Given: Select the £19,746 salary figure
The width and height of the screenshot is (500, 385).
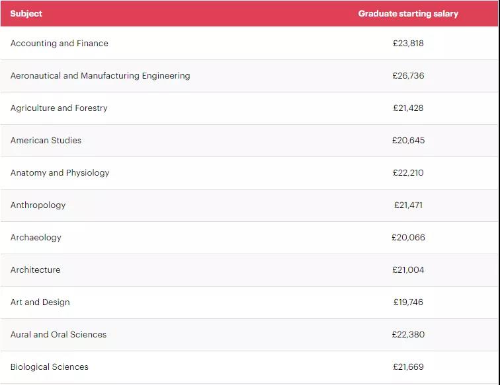Looking at the screenshot, I should coord(408,302).
